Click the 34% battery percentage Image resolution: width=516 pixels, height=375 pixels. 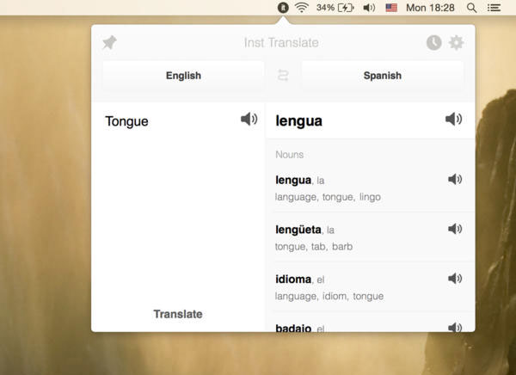tap(325, 8)
